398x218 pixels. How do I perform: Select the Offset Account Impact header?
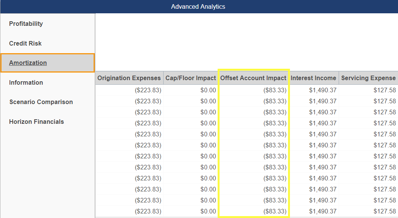pos(253,78)
